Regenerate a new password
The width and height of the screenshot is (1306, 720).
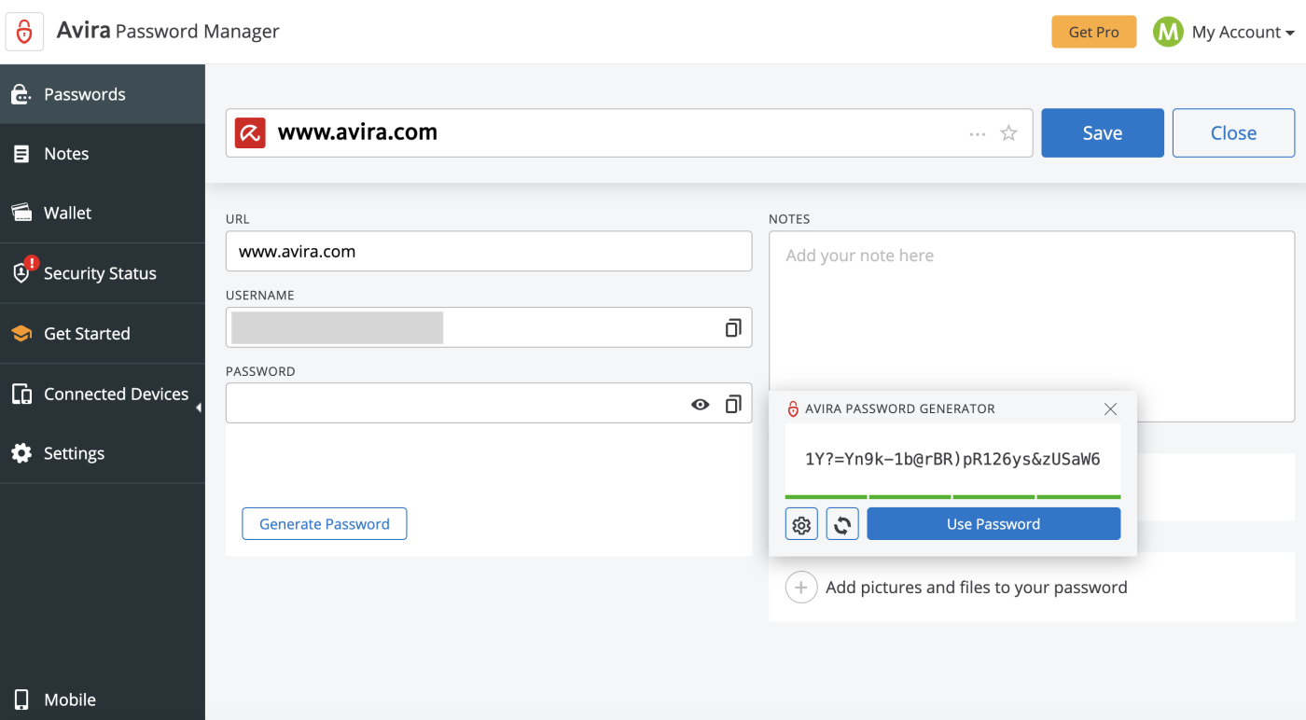click(x=841, y=523)
